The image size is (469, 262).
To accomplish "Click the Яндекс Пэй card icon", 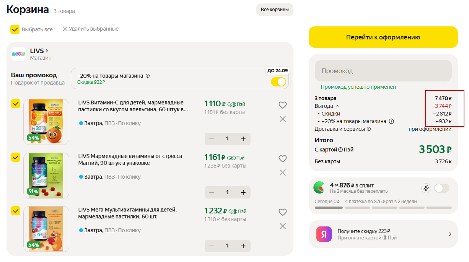I will 324,234.
